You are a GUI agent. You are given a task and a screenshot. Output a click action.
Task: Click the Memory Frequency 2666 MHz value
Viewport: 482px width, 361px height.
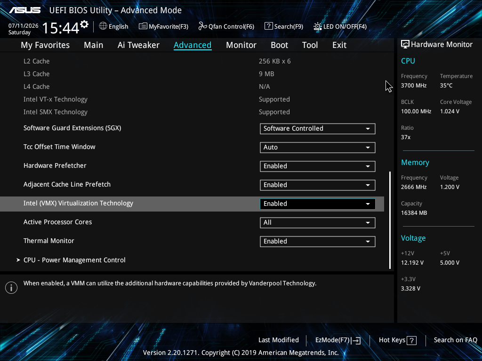pyautogui.click(x=414, y=187)
